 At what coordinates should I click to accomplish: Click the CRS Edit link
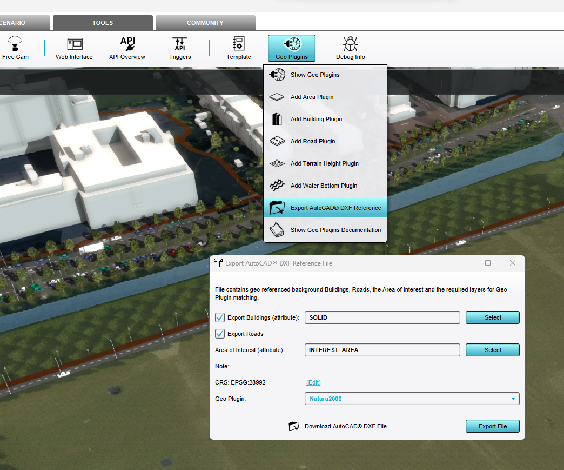pyautogui.click(x=313, y=382)
